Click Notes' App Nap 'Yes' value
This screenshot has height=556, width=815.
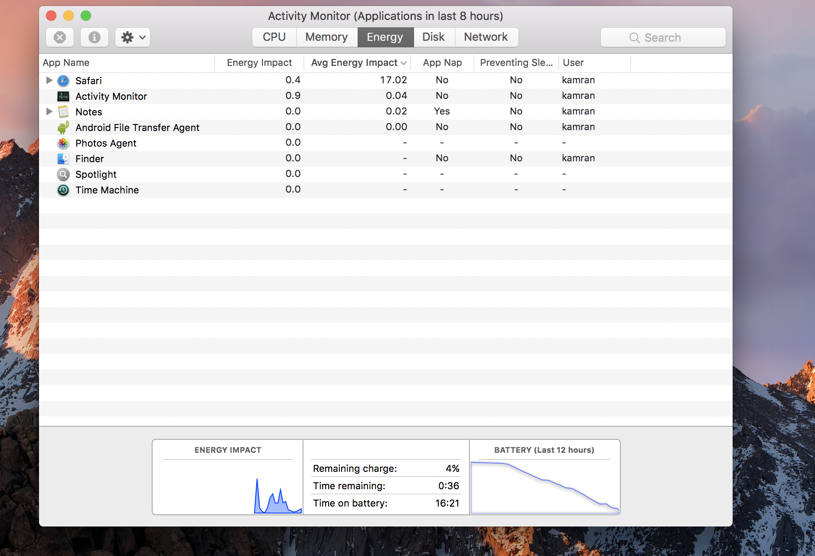442,111
